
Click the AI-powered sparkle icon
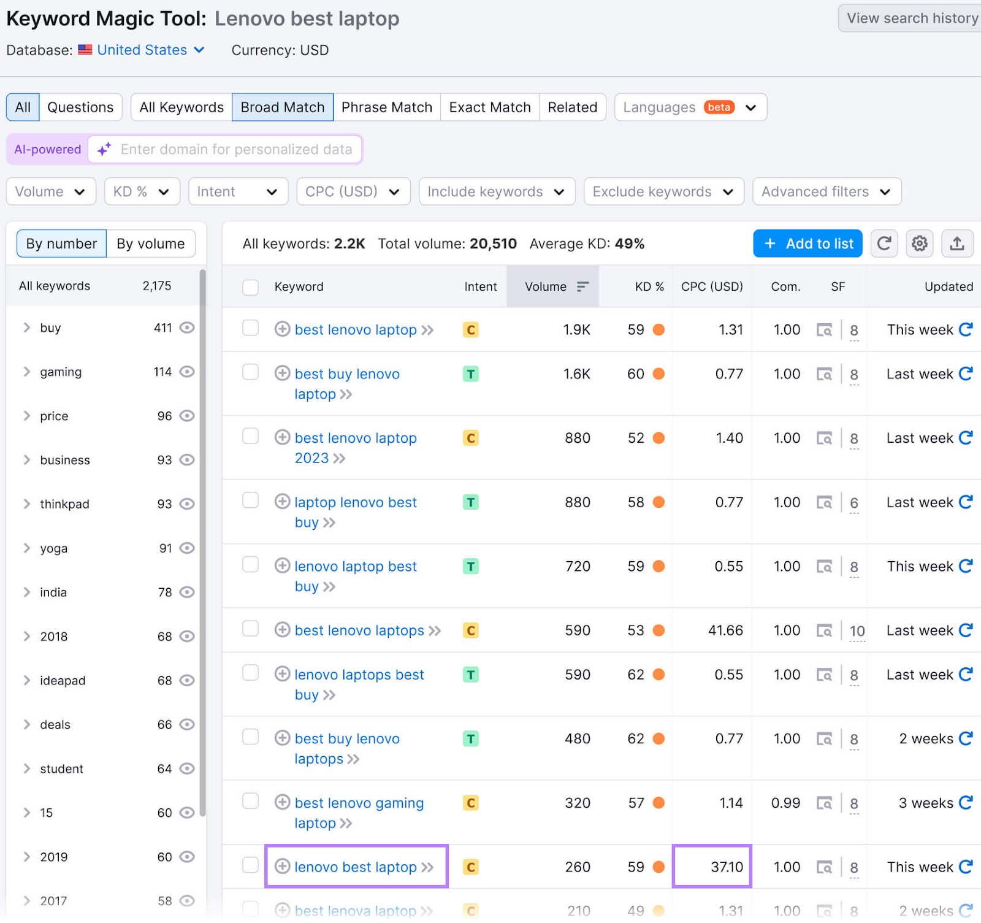102,148
